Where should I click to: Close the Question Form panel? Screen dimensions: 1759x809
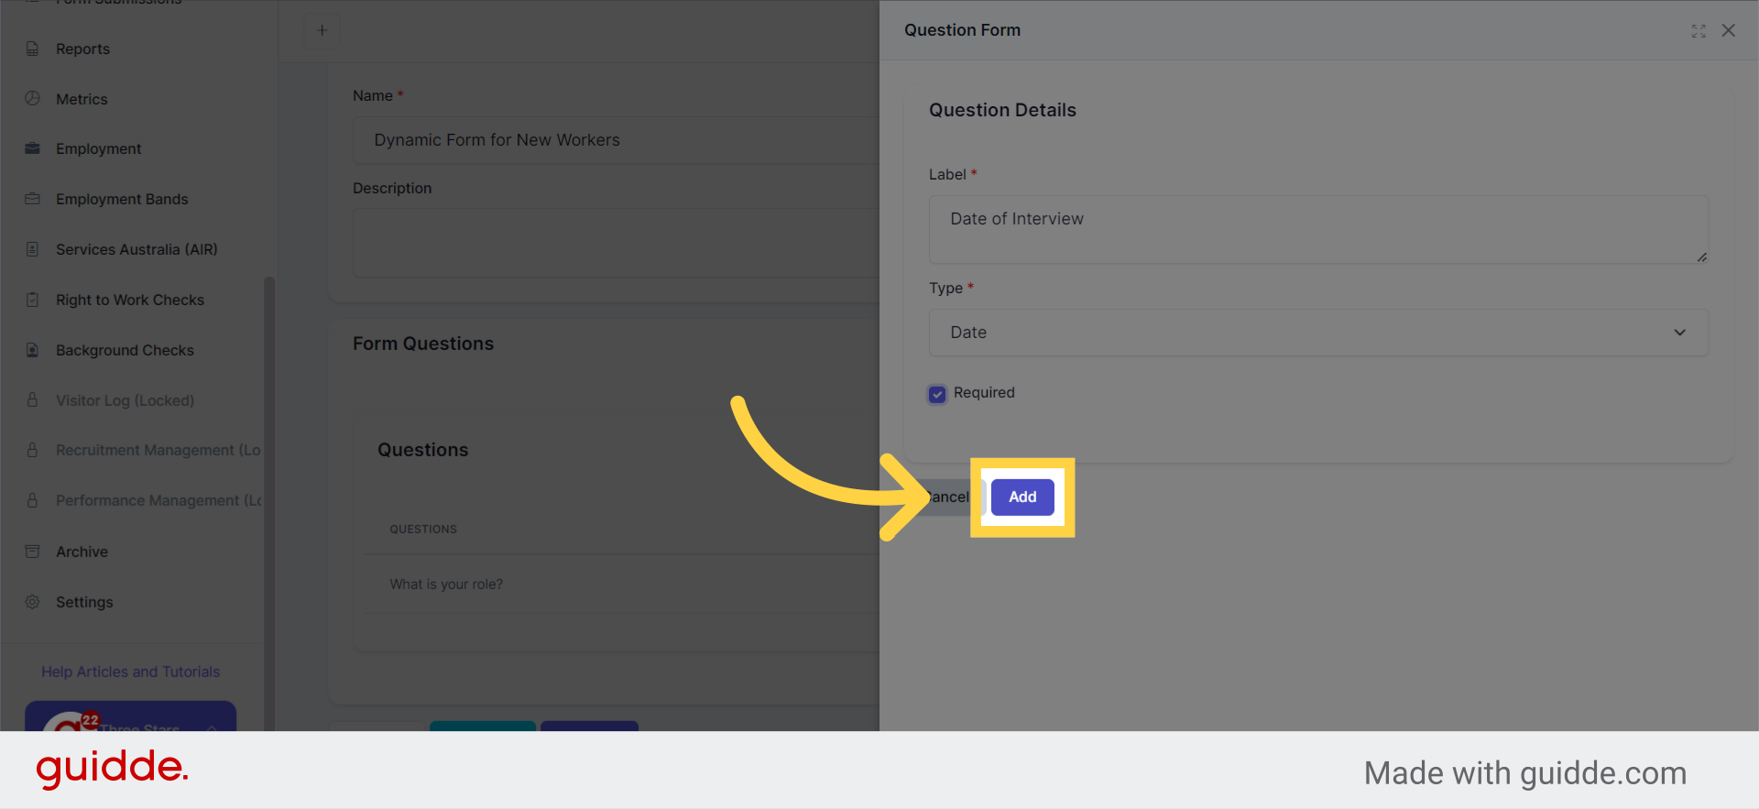coord(1729,30)
